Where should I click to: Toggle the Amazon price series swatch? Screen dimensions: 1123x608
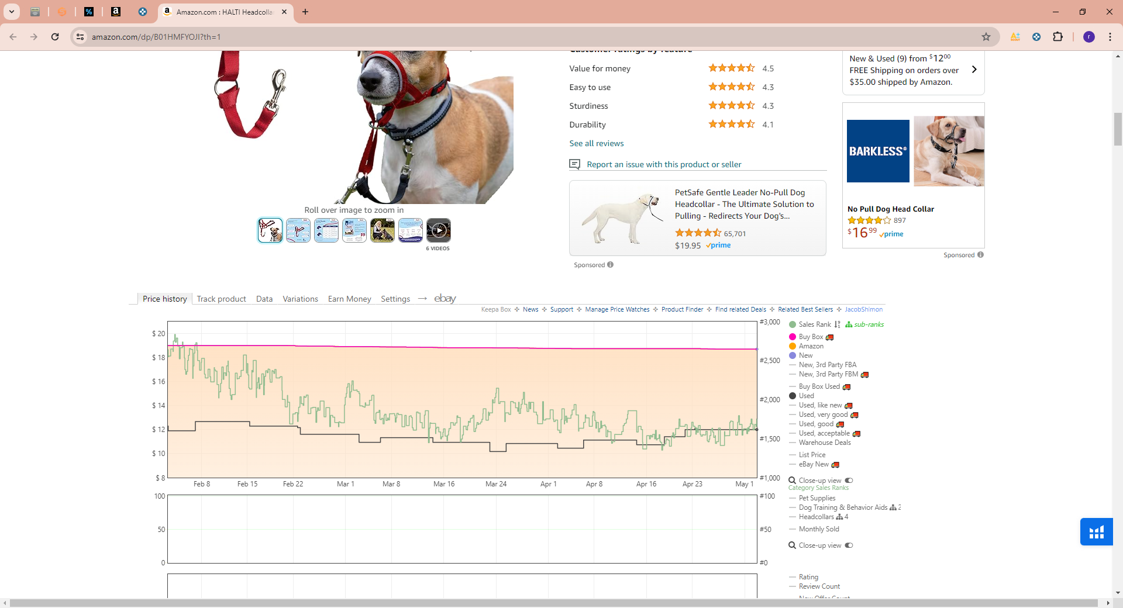(793, 346)
